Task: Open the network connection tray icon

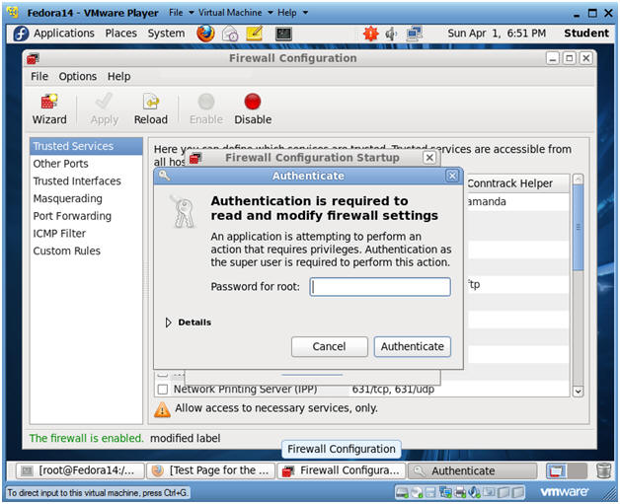Action: click(415, 34)
